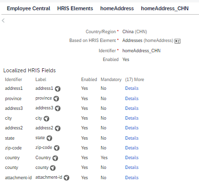The image size is (199, 188).
Task: Click globe icon next to zip-code label
Action: point(57,148)
